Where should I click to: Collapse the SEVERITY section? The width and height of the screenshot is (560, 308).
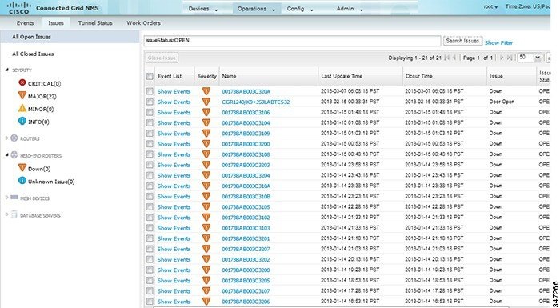[7, 70]
